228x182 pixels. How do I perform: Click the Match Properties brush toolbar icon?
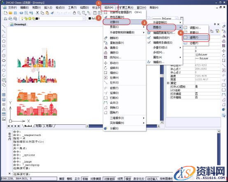point(52,13)
